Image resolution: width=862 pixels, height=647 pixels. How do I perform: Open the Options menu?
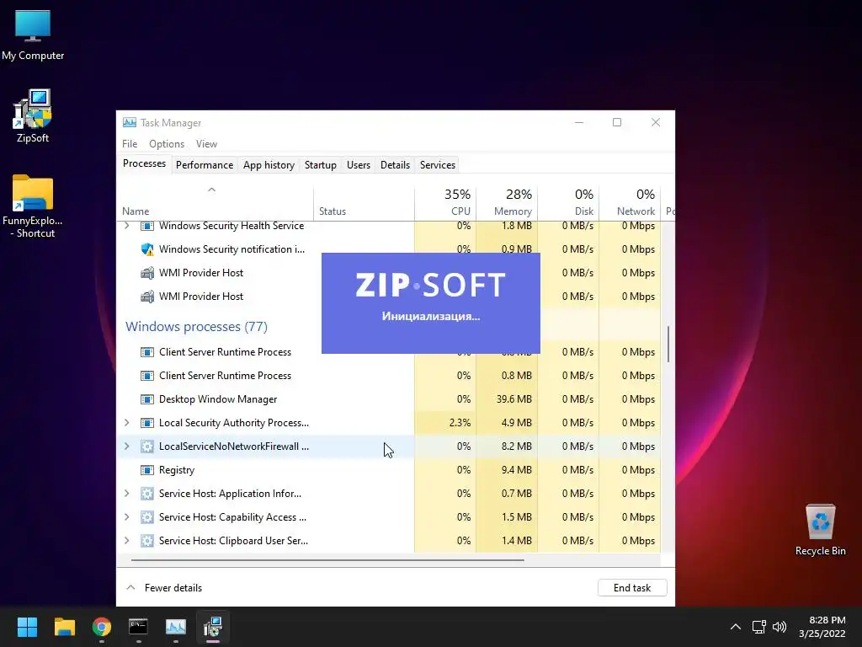(167, 144)
